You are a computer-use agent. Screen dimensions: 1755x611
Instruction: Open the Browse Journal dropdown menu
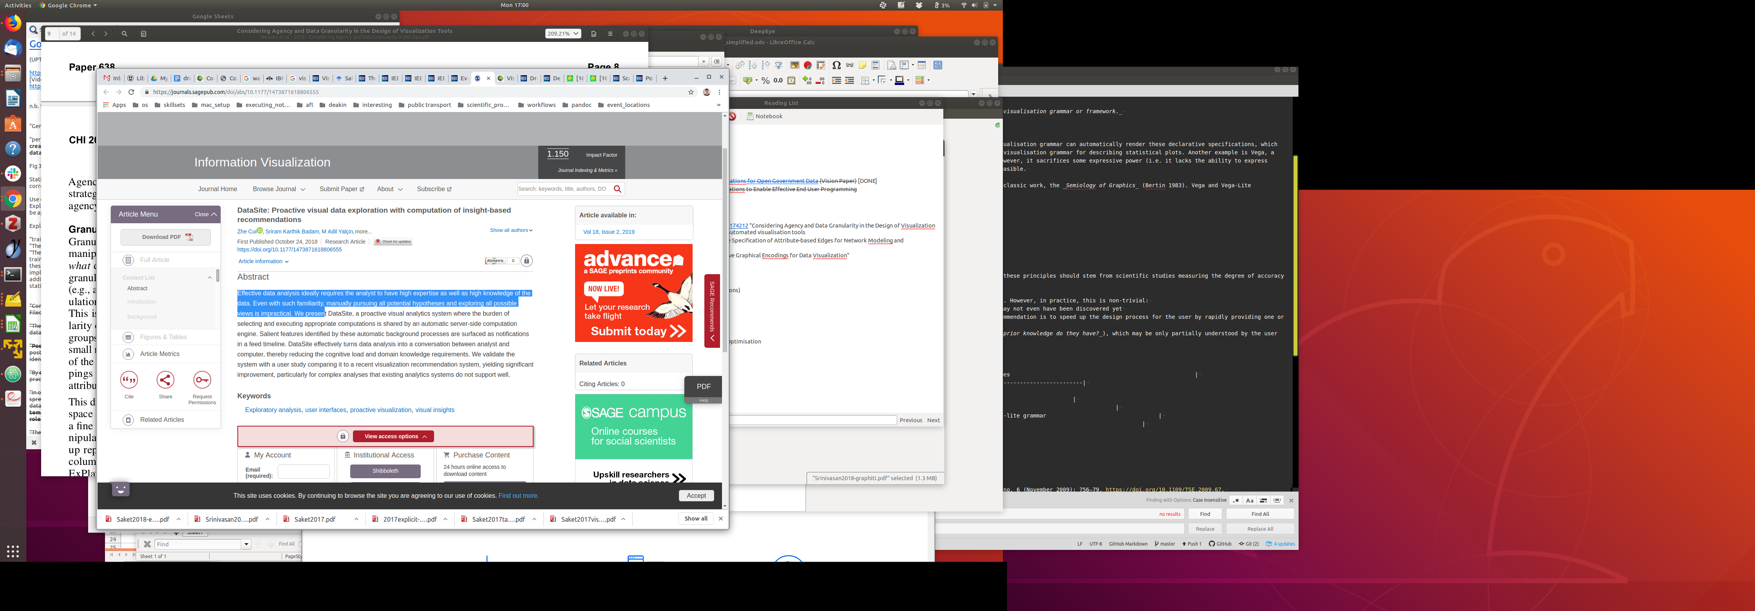pyautogui.click(x=278, y=189)
